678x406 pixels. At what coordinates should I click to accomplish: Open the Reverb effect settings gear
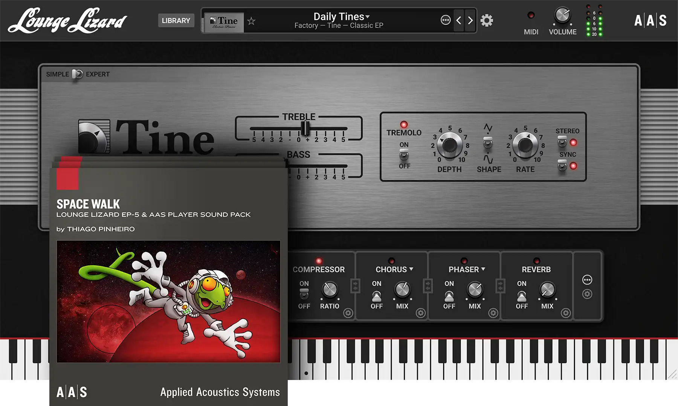565,312
